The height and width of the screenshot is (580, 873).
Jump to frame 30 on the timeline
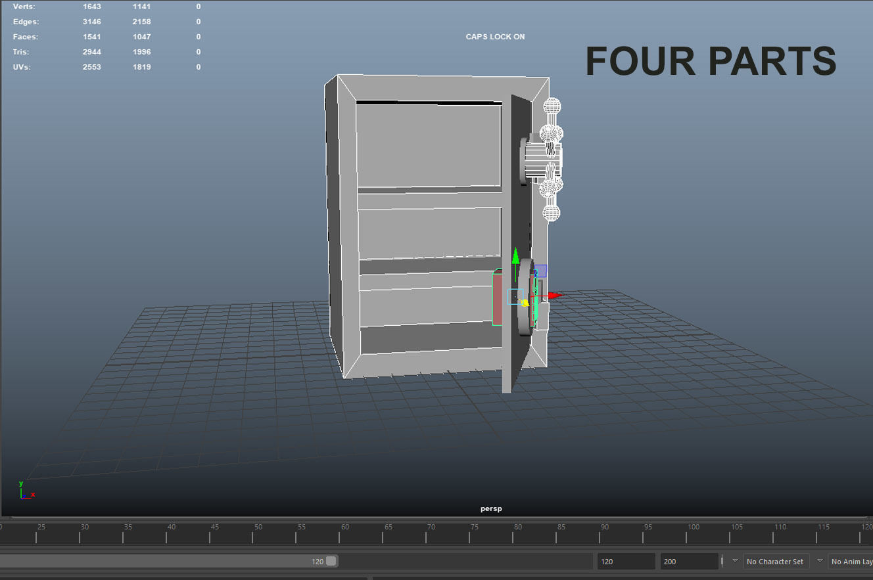(84, 527)
